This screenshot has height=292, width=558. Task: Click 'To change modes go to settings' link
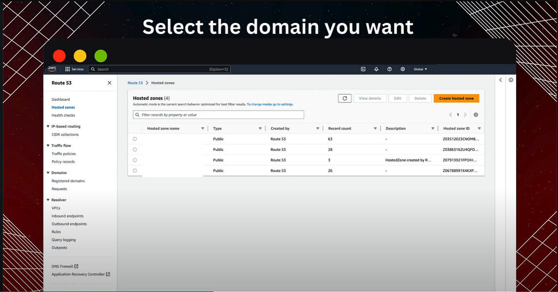(270, 104)
